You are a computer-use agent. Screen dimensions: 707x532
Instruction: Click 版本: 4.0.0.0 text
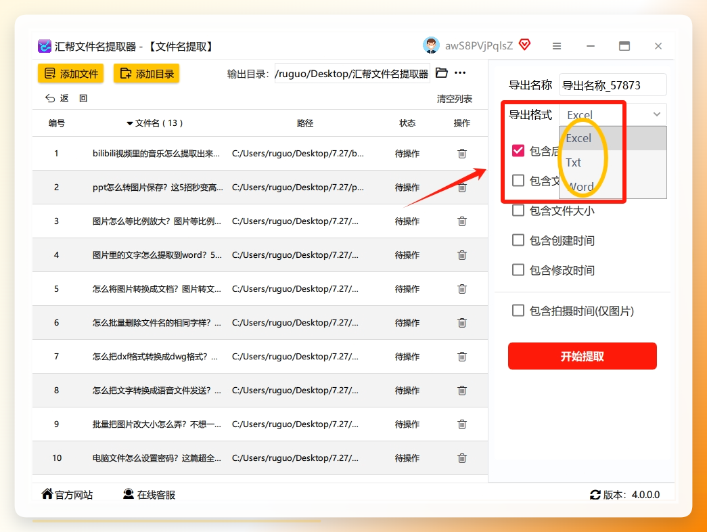[631, 495]
